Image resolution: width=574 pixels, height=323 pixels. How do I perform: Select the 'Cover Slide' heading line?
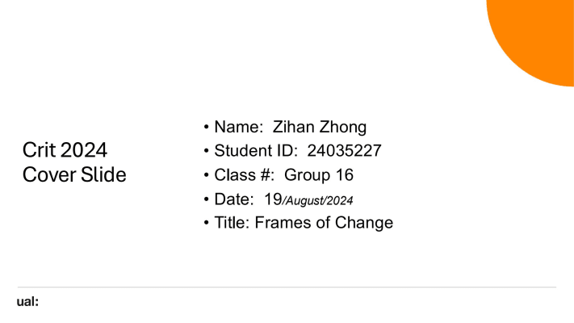(x=74, y=174)
